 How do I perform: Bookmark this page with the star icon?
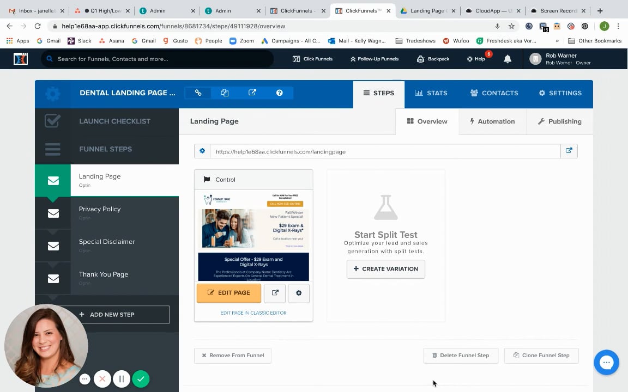[511, 26]
